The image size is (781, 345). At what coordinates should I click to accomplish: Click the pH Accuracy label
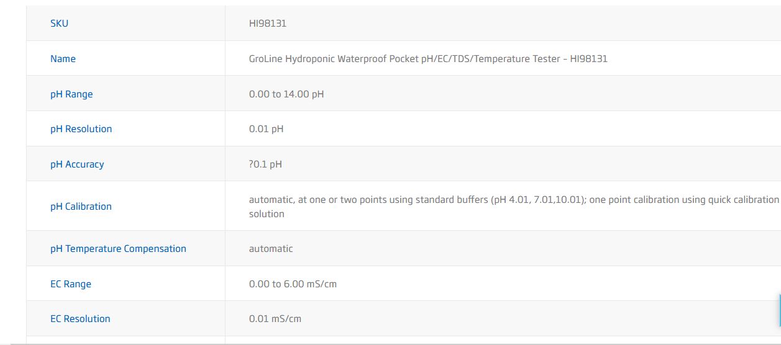77,164
